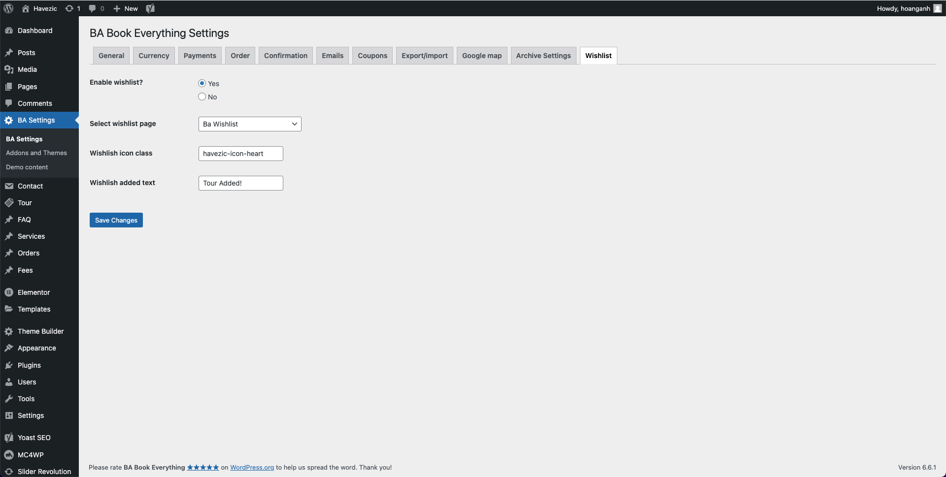Click the Appearance brush icon

9,348
